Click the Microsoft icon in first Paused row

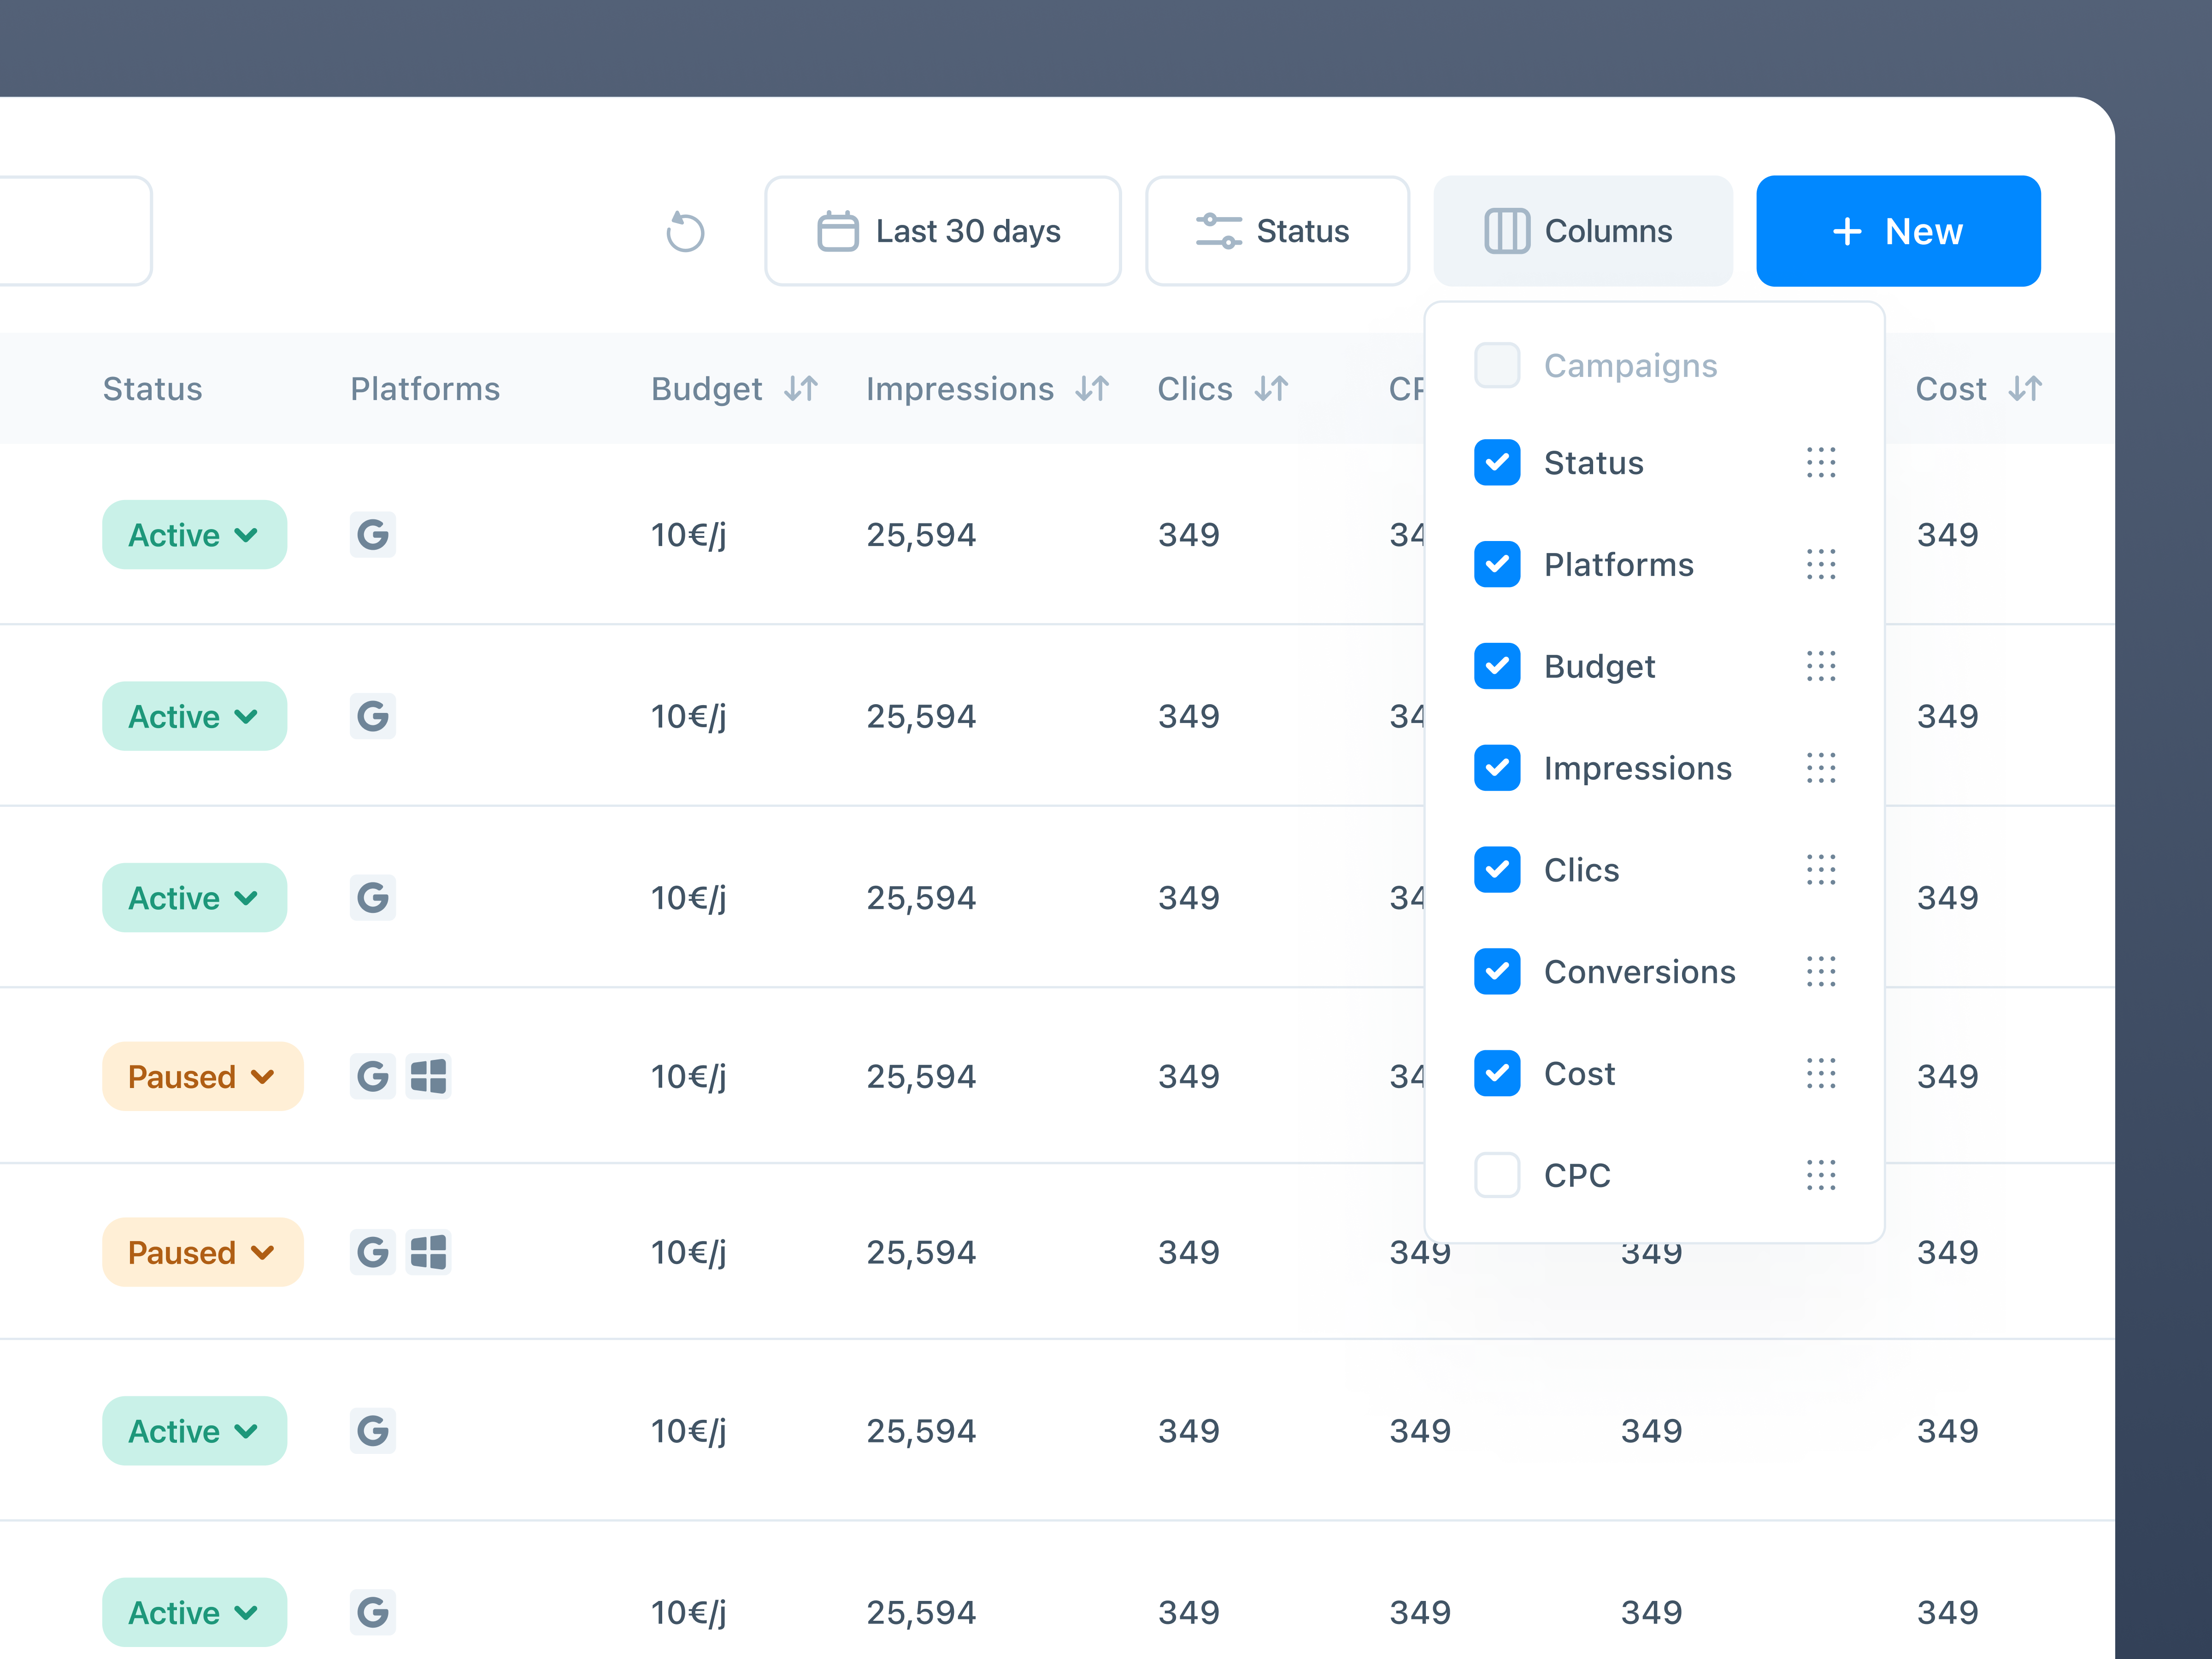point(429,1076)
